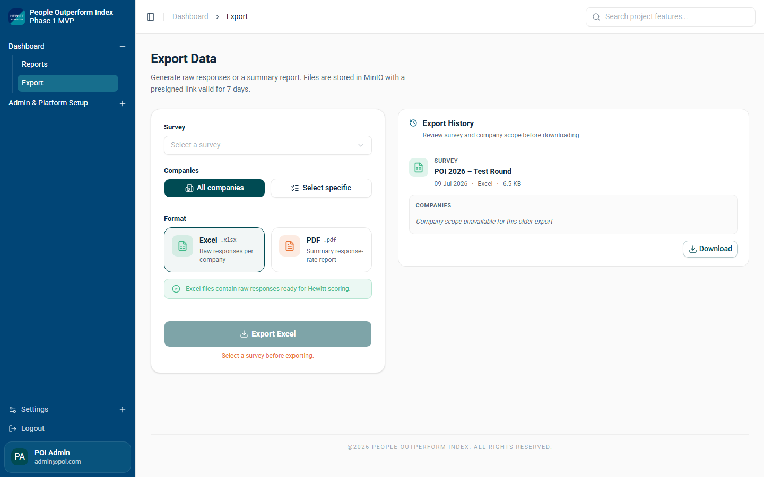
Task: Click the Dashboard sidebar heading
Action: pyautogui.click(x=27, y=46)
